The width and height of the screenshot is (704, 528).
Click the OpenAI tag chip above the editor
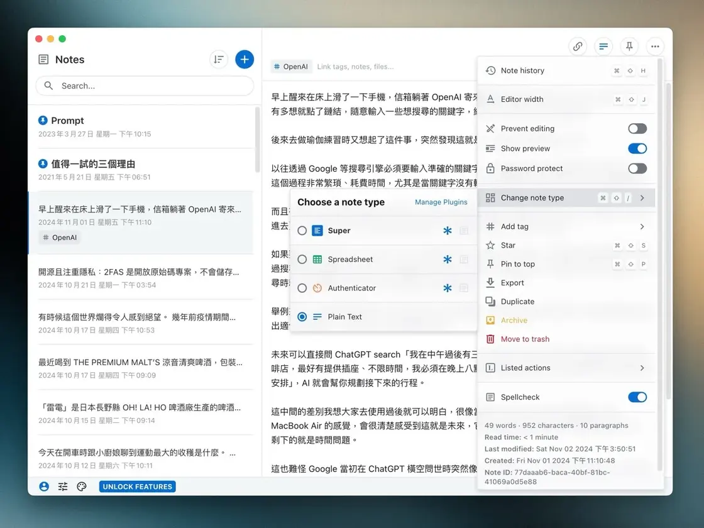tap(292, 67)
